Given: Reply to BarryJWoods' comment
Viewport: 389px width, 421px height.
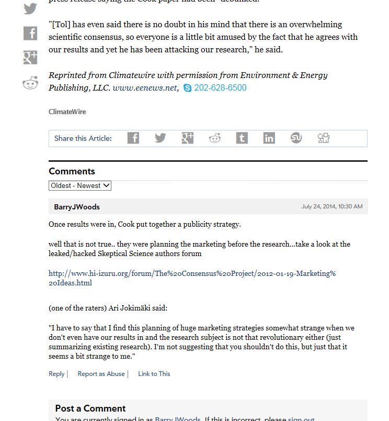Looking at the screenshot, I should pyautogui.click(x=56, y=374).
